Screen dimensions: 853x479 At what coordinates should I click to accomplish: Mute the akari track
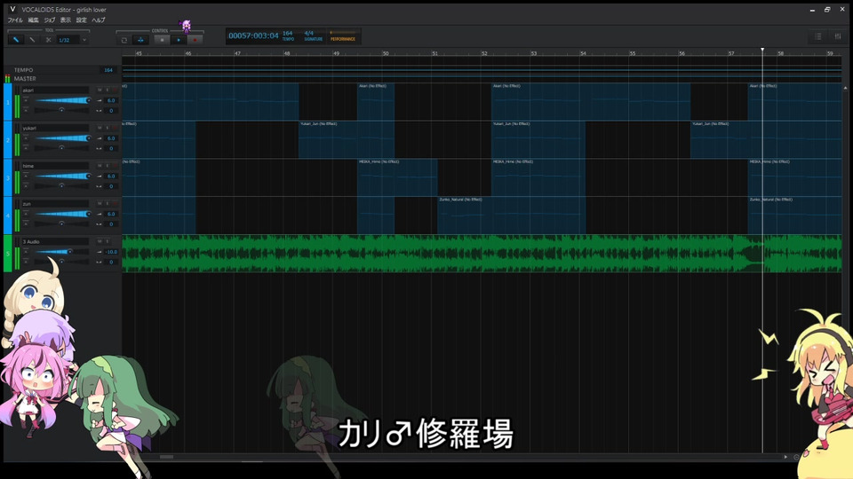click(x=100, y=90)
